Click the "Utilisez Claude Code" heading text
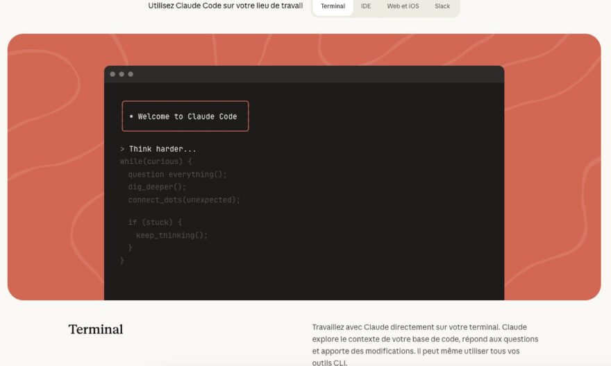This screenshot has width=611, height=366. click(225, 6)
